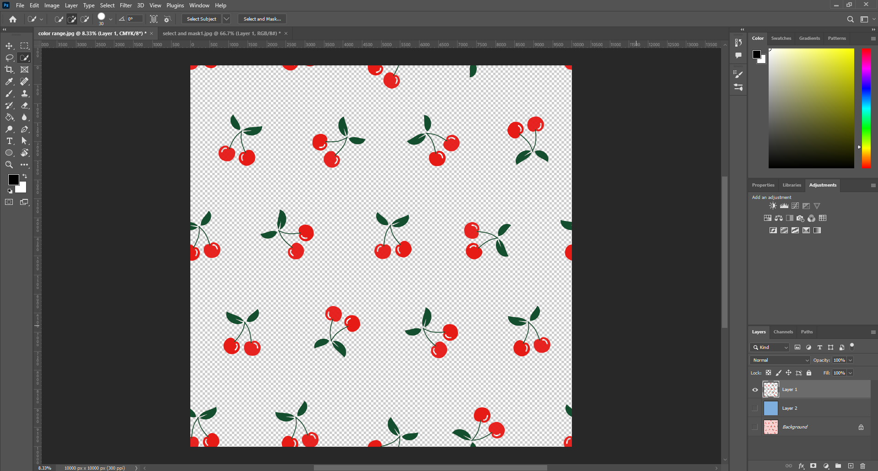Screen dimensions: 878x471
Task: Expand the Fill slider dropdown
Action: 850,373
